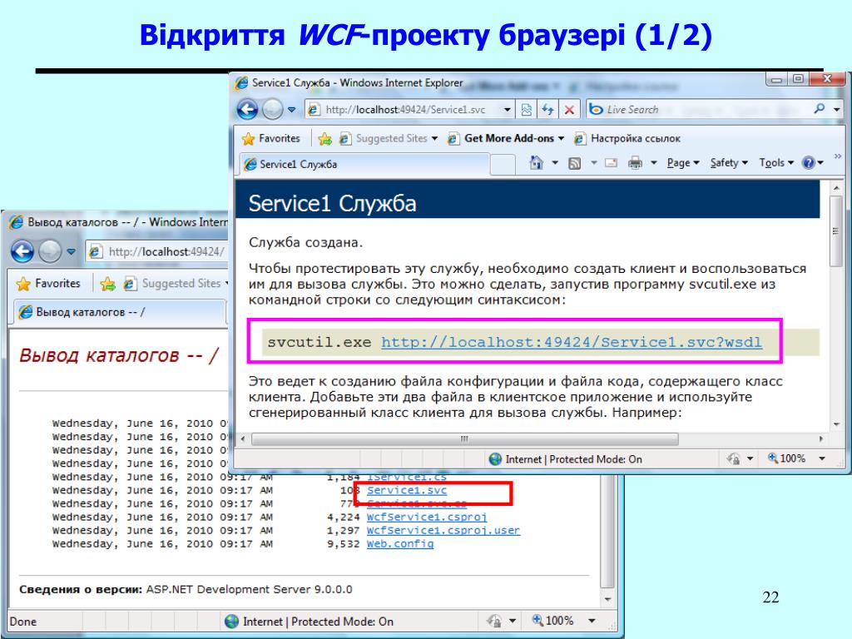The width and height of the screenshot is (852, 639).
Task: Open the Help question-mark menu
Action: point(813,162)
